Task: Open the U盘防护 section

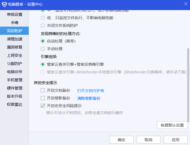Action: pos(15,63)
